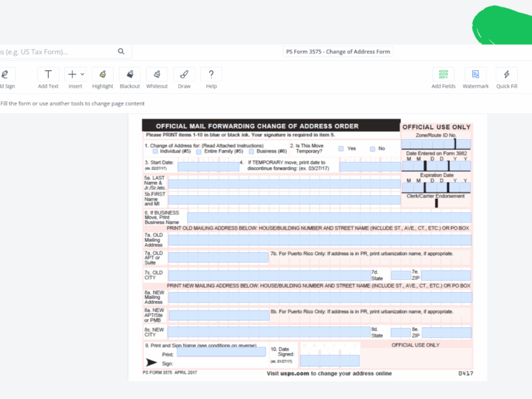
Task: Click the Zone/Route ID No. field
Action: pos(436,144)
